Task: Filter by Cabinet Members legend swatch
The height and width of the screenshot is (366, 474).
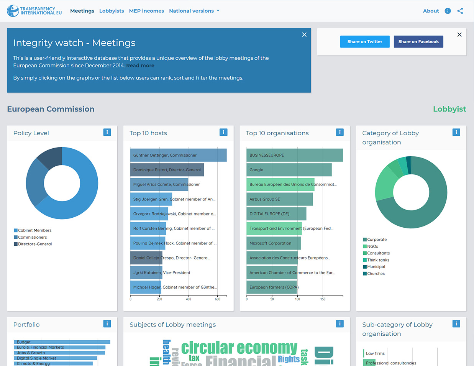Action: coord(16,230)
